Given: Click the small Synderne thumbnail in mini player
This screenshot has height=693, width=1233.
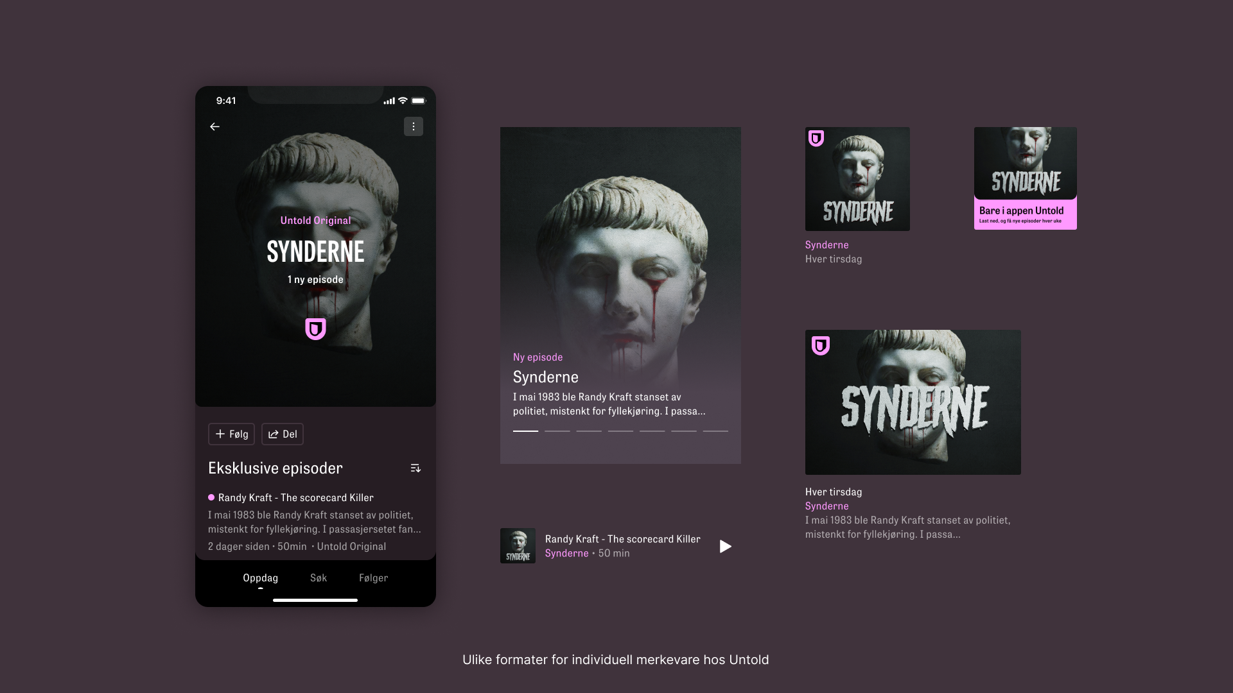Looking at the screenshot, I should point(518,546).
